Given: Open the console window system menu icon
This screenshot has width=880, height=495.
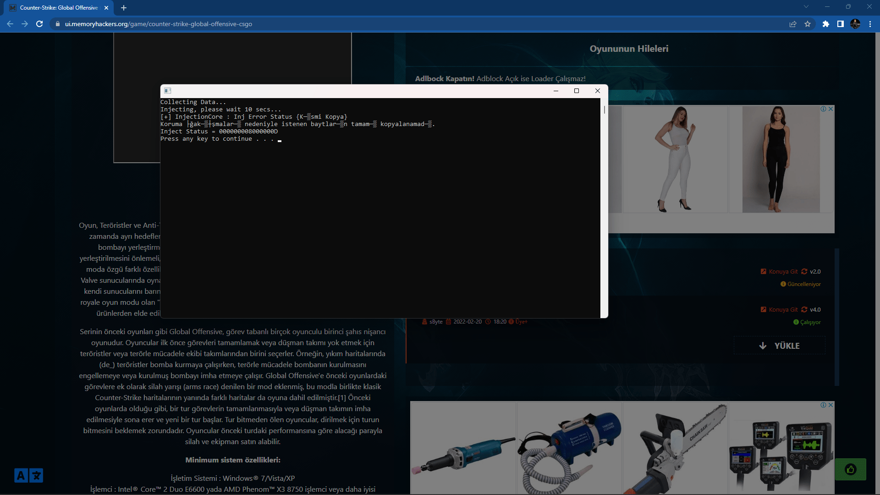Looking at the screenshot, I should click(168, 91).
